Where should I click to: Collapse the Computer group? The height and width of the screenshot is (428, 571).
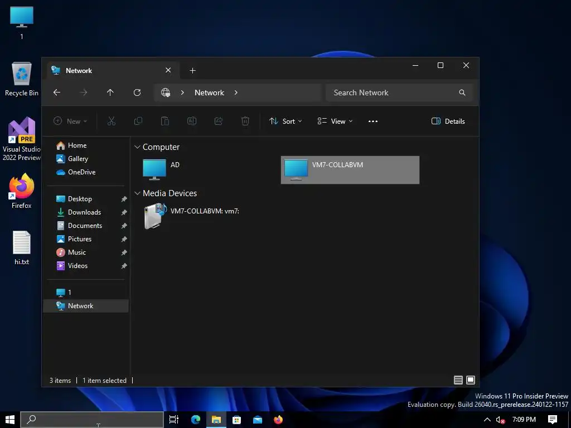pyautogui.click(x=137, y=147)
